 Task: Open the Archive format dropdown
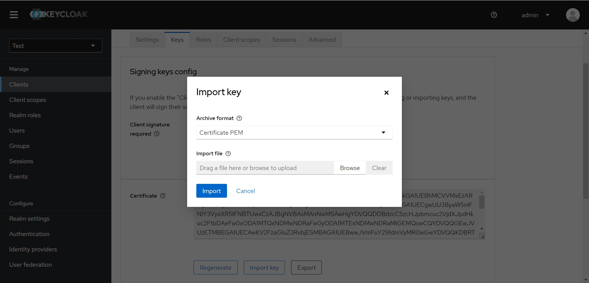(x=294, y=133)
